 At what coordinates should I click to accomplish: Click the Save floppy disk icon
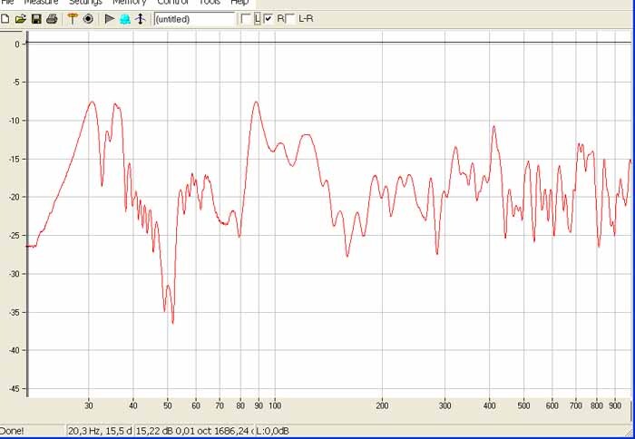(x=36, y=19)
